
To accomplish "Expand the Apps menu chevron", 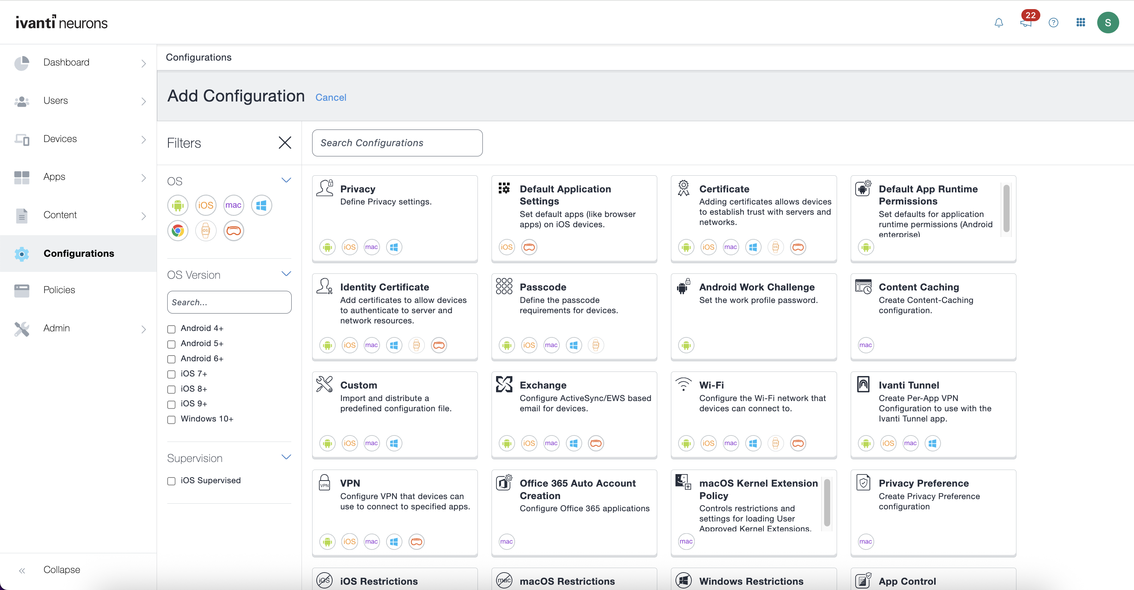I will tap(143, 178).
